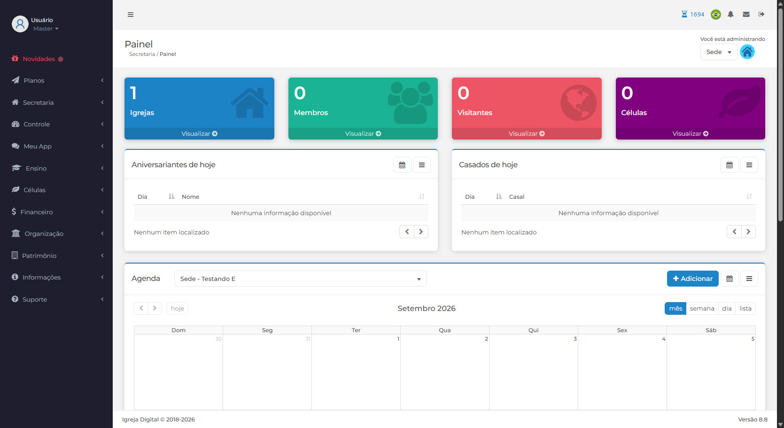Screen dimensions: 784x428
Task: Sort Casados table by Casal column
Action: coord(630,197)
